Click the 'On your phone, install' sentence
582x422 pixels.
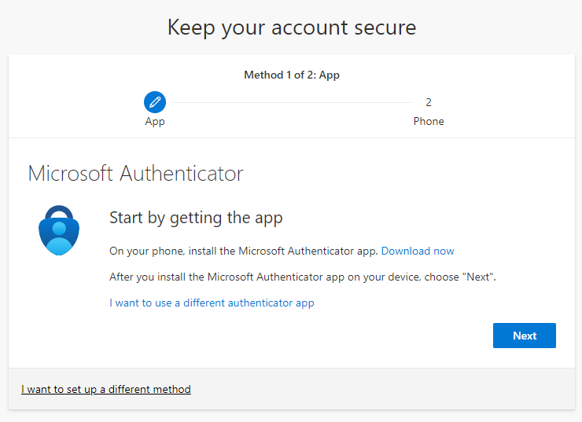click(244, 251)
